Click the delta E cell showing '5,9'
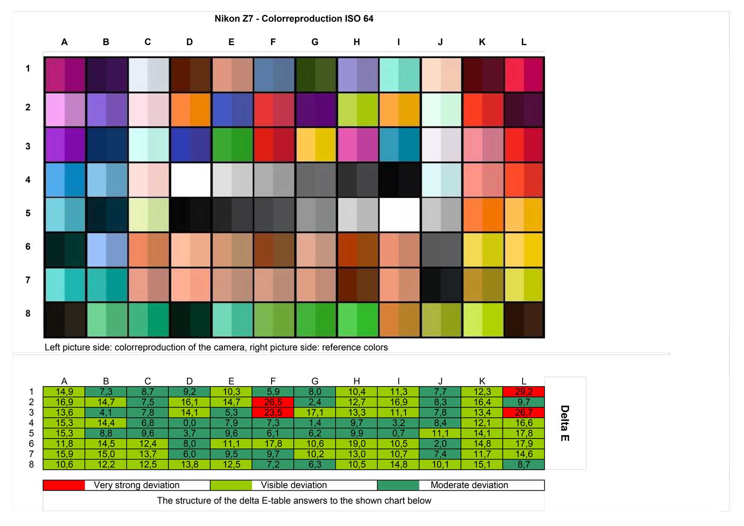Viewport: 744px width, 526px height. click(273, 392)
